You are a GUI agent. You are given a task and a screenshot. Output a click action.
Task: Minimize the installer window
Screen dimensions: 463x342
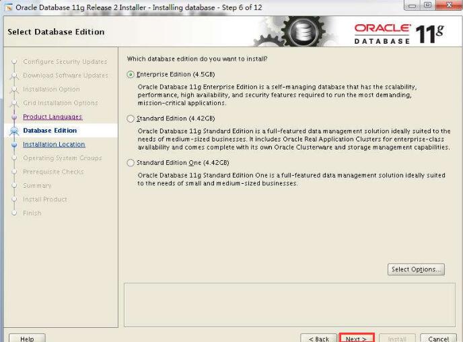tap(413, 5)
